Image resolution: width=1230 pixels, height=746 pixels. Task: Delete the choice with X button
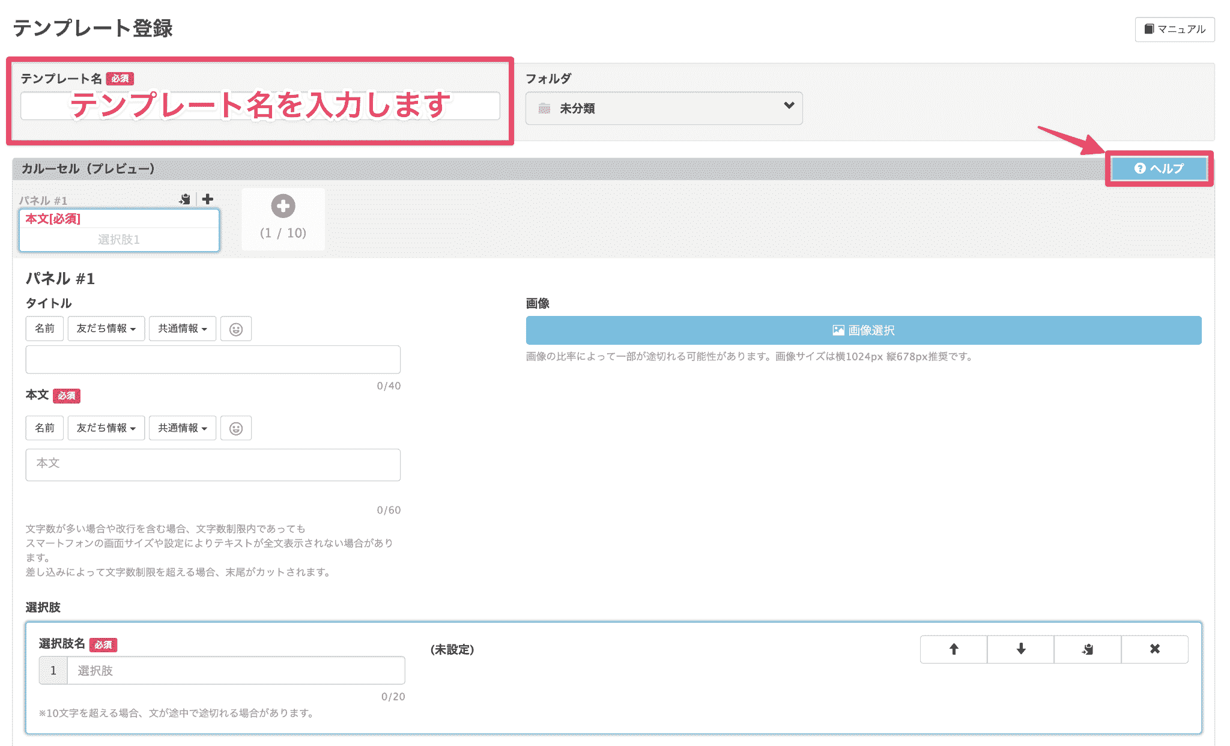(x=1155, y=649)
